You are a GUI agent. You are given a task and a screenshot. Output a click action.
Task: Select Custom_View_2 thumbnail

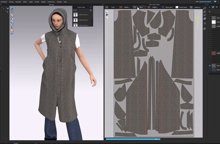coord(76,19)
